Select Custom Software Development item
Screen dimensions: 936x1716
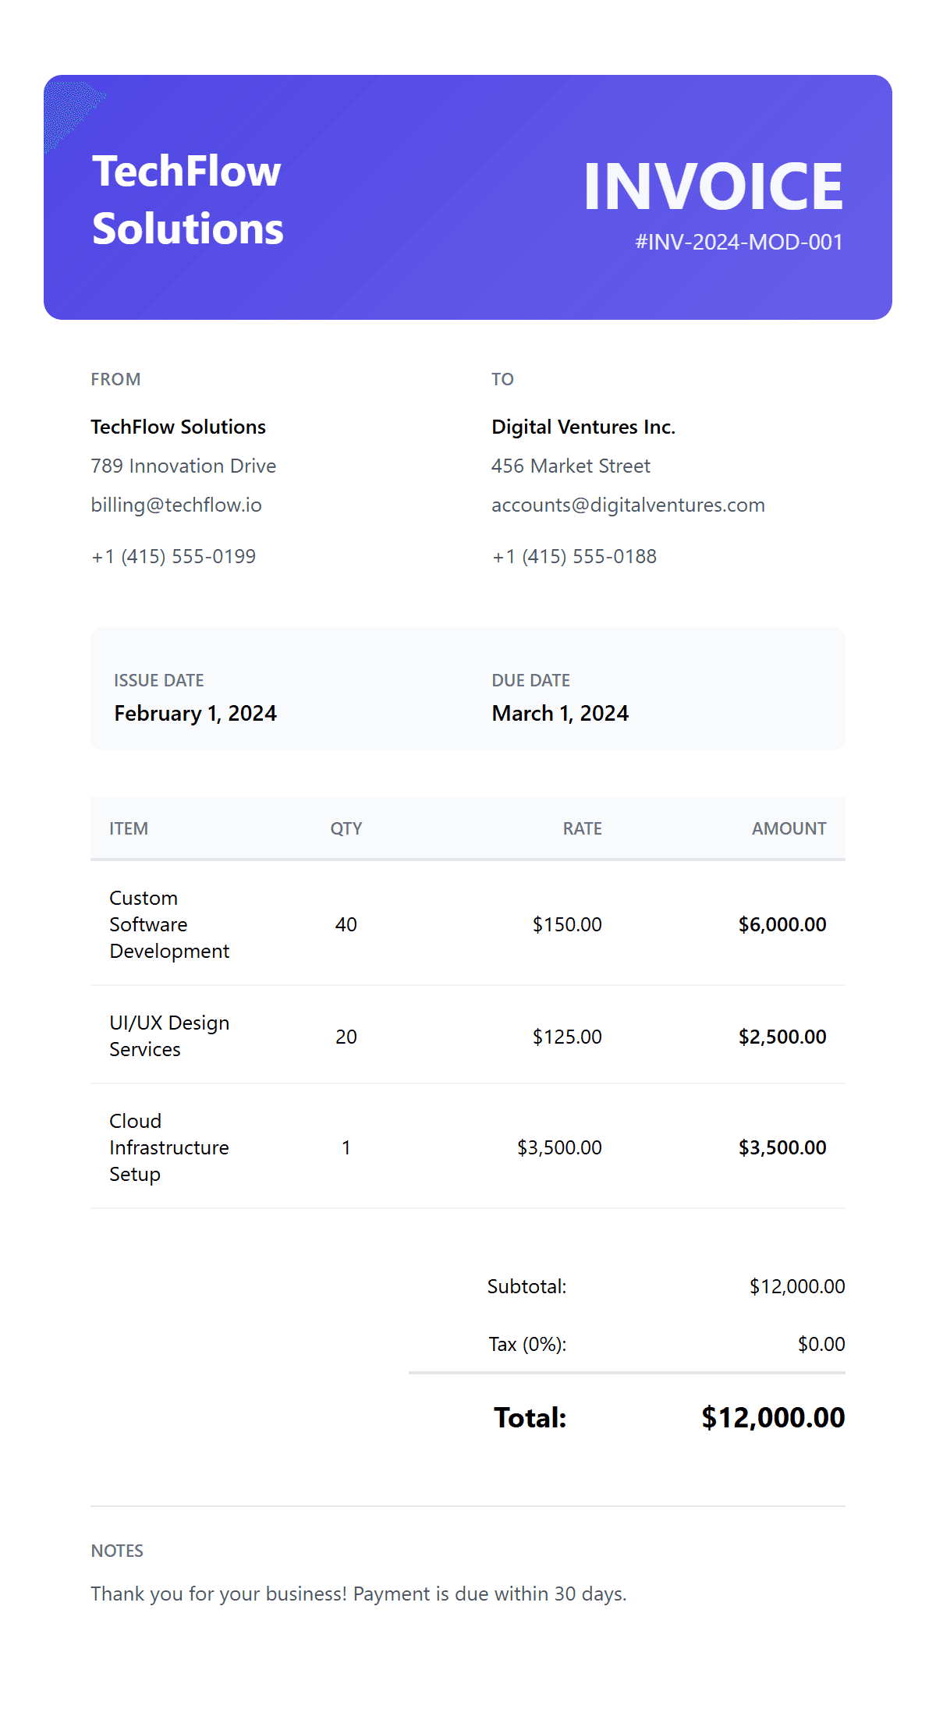pyautogui.click(x=169, y=924)
